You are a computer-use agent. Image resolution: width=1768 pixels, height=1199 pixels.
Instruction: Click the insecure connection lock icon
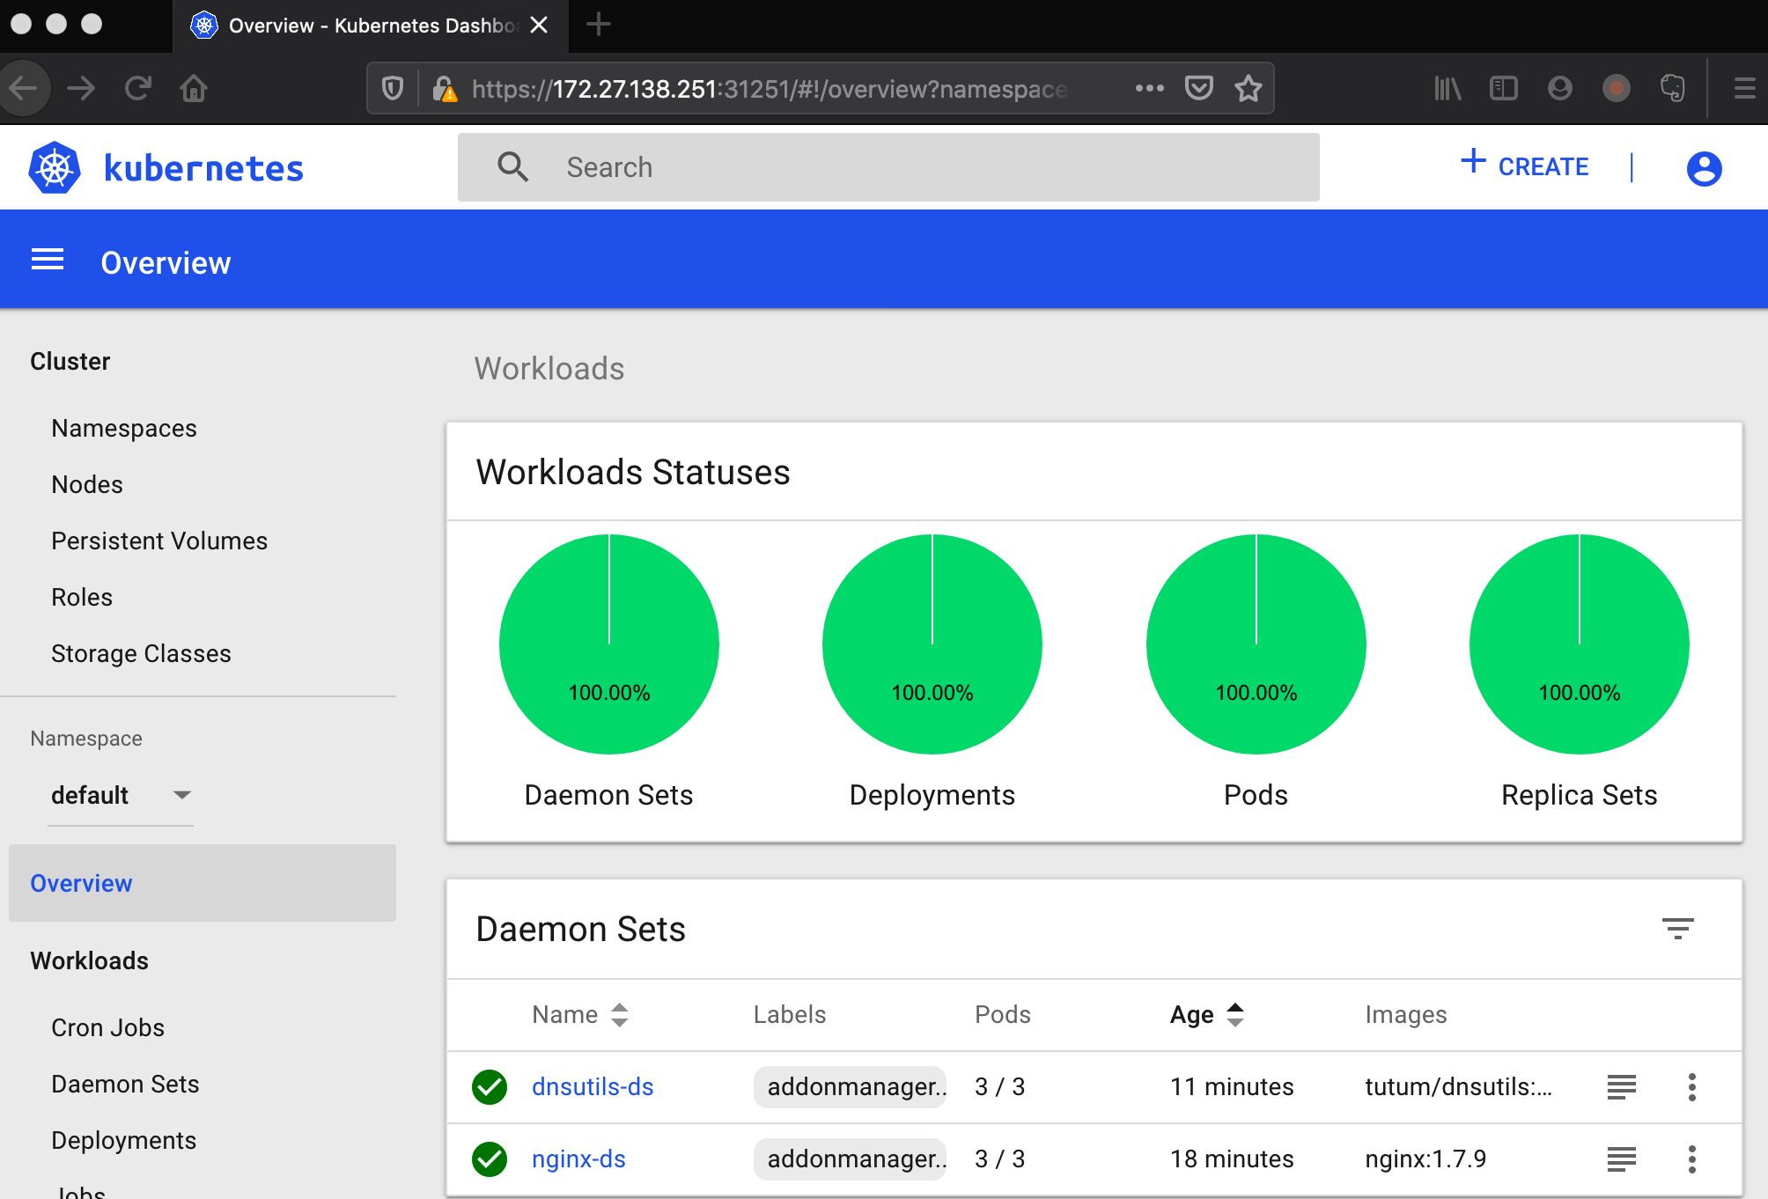(445, 88)
